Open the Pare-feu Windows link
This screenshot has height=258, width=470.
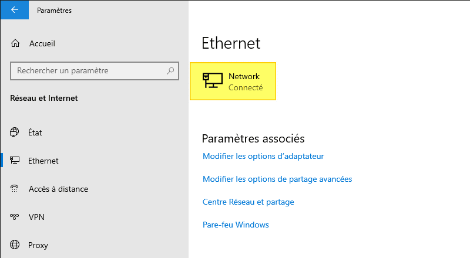(x=236, y=225)
